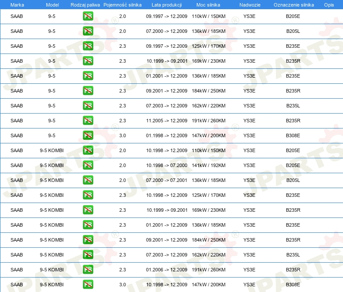Click petrol icon in 01.2006 -> 12.2009 row

88,269
